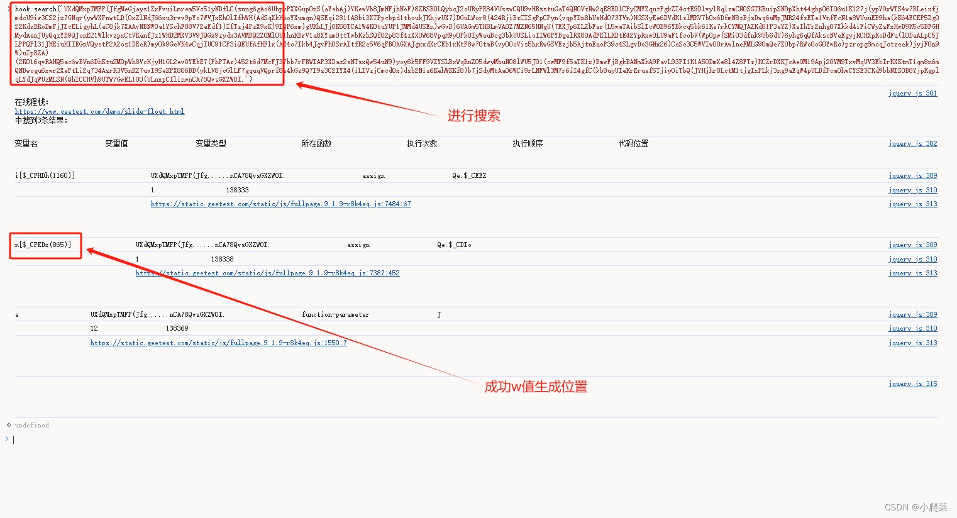Open the slide-float.html demo link

point(99,111)
